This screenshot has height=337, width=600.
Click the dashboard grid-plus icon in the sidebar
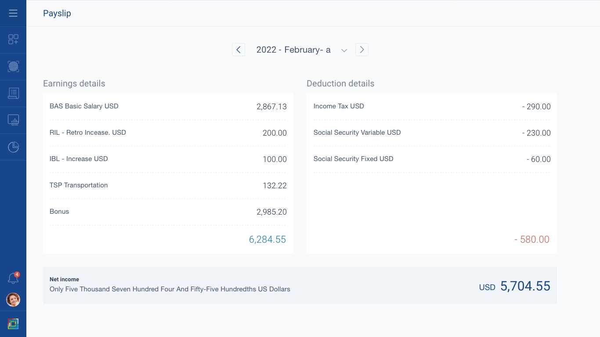coord(13,39)
